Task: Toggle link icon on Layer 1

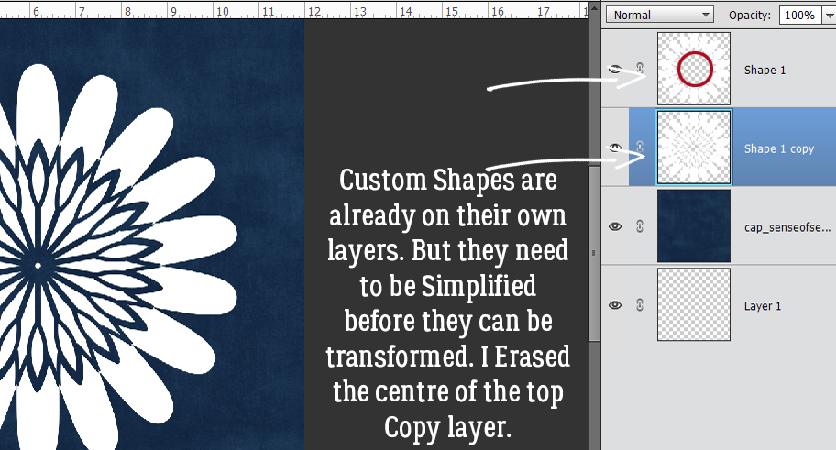Action: (x=640, y=304)
